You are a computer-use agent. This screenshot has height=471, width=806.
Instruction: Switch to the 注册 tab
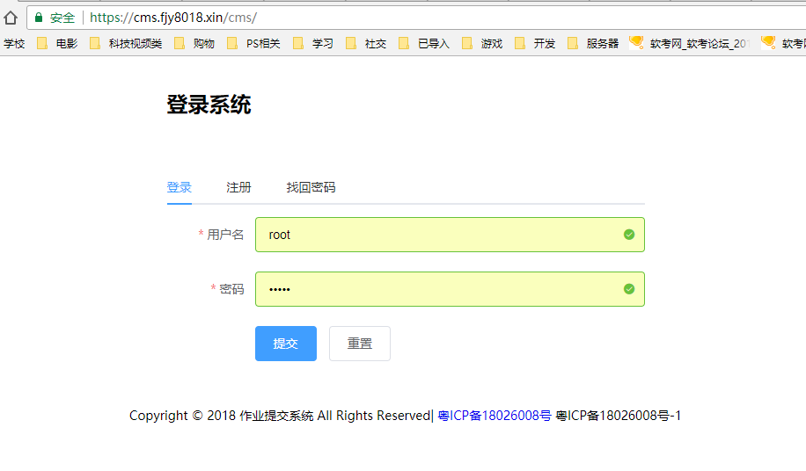[238, 187]
